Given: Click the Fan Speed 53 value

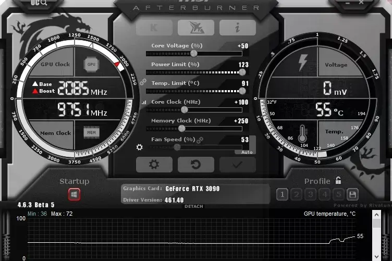Looking at the screenshot, I should pyautogui.click(x=245, y=140).
